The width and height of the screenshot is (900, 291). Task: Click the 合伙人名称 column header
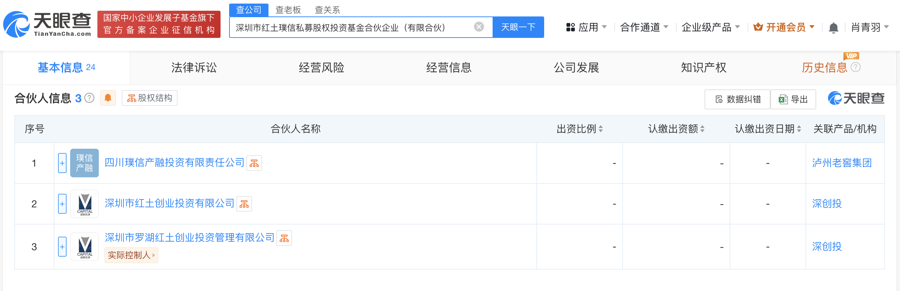pos(295,129)
